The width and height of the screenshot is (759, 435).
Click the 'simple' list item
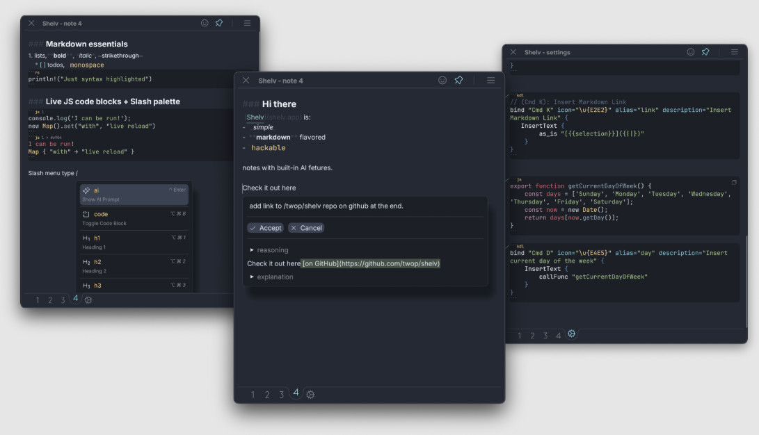(x=263, y=127)
